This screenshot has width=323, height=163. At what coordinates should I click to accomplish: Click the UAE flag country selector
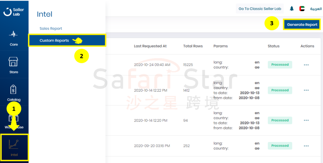click(x=302, y=9)
